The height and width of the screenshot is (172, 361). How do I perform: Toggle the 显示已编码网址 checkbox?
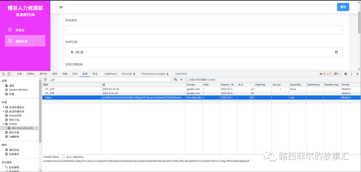tap(64, 157)
